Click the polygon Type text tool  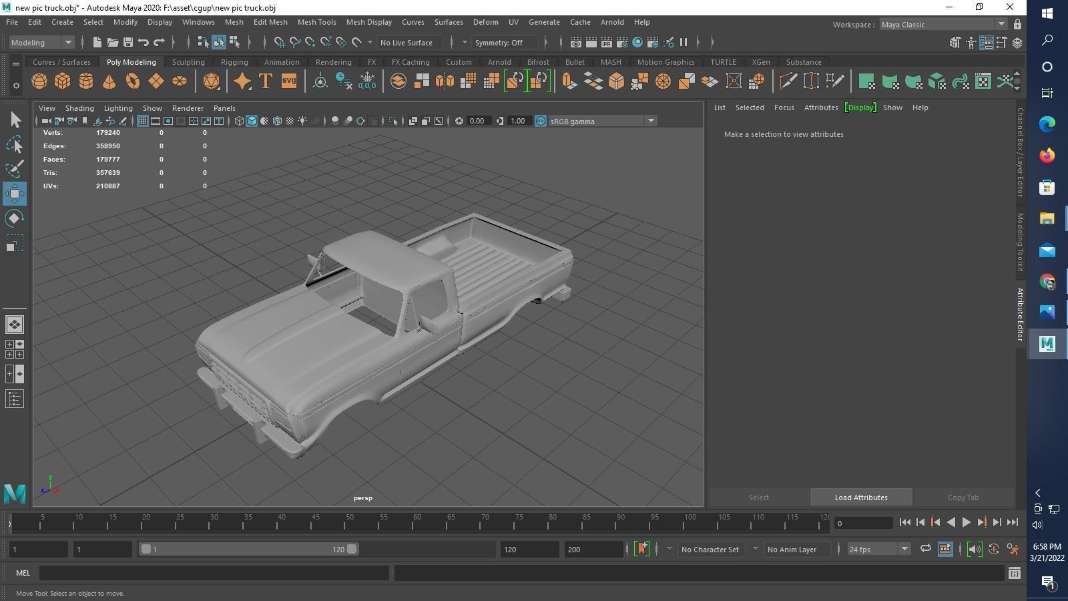tap(265, 81)
